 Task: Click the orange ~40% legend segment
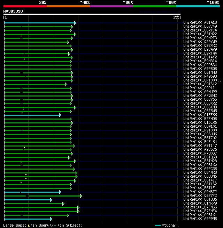pos(68,6)
